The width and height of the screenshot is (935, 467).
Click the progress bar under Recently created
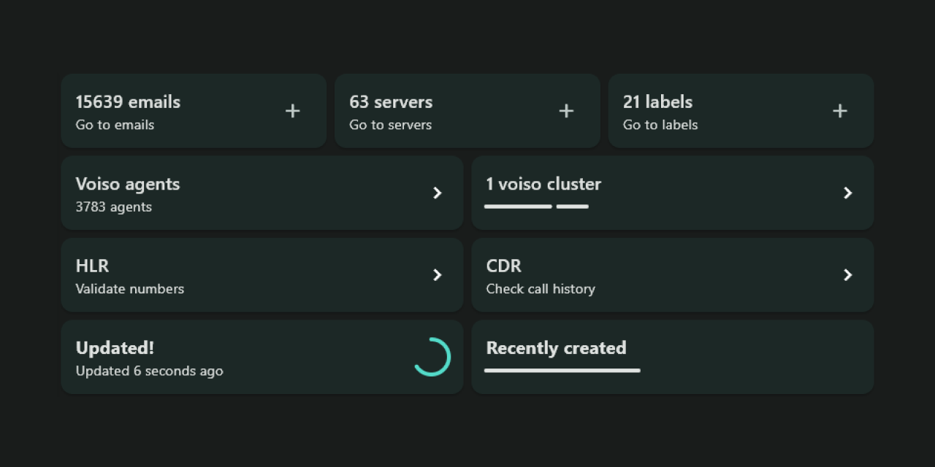pyautogui.click(x=562, y=371)
